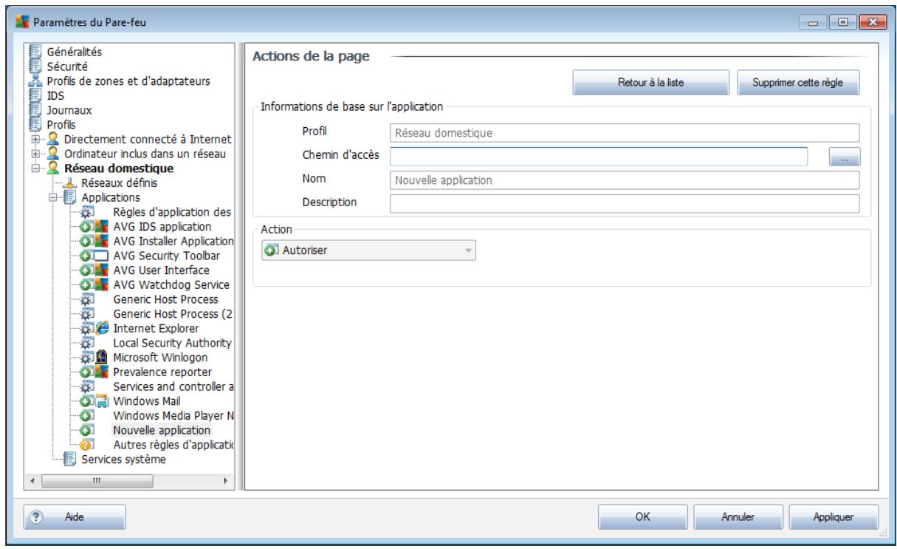This screenshot has width=897, height=549.
Task: Click the Description input field
Action: click(625, 203)
